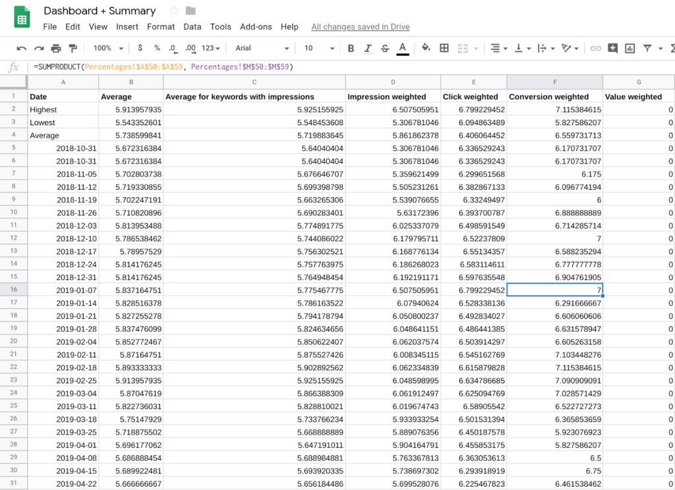This screenshot has width=675, height=490.
Task: Open the Format menu
Action: pyautogui.click(x=161, y=26)
